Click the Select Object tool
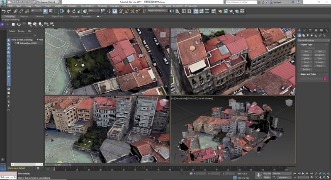Screen dimensions: 331x180 (x=46, y=11)
